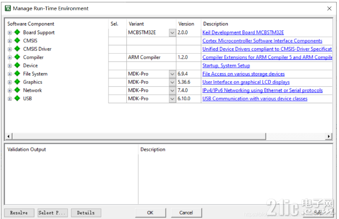Image resolution: width=339 pixels, height=219 pixels.
Task: Click version cell 2.0.0
Action: click(x=189, y=32)
